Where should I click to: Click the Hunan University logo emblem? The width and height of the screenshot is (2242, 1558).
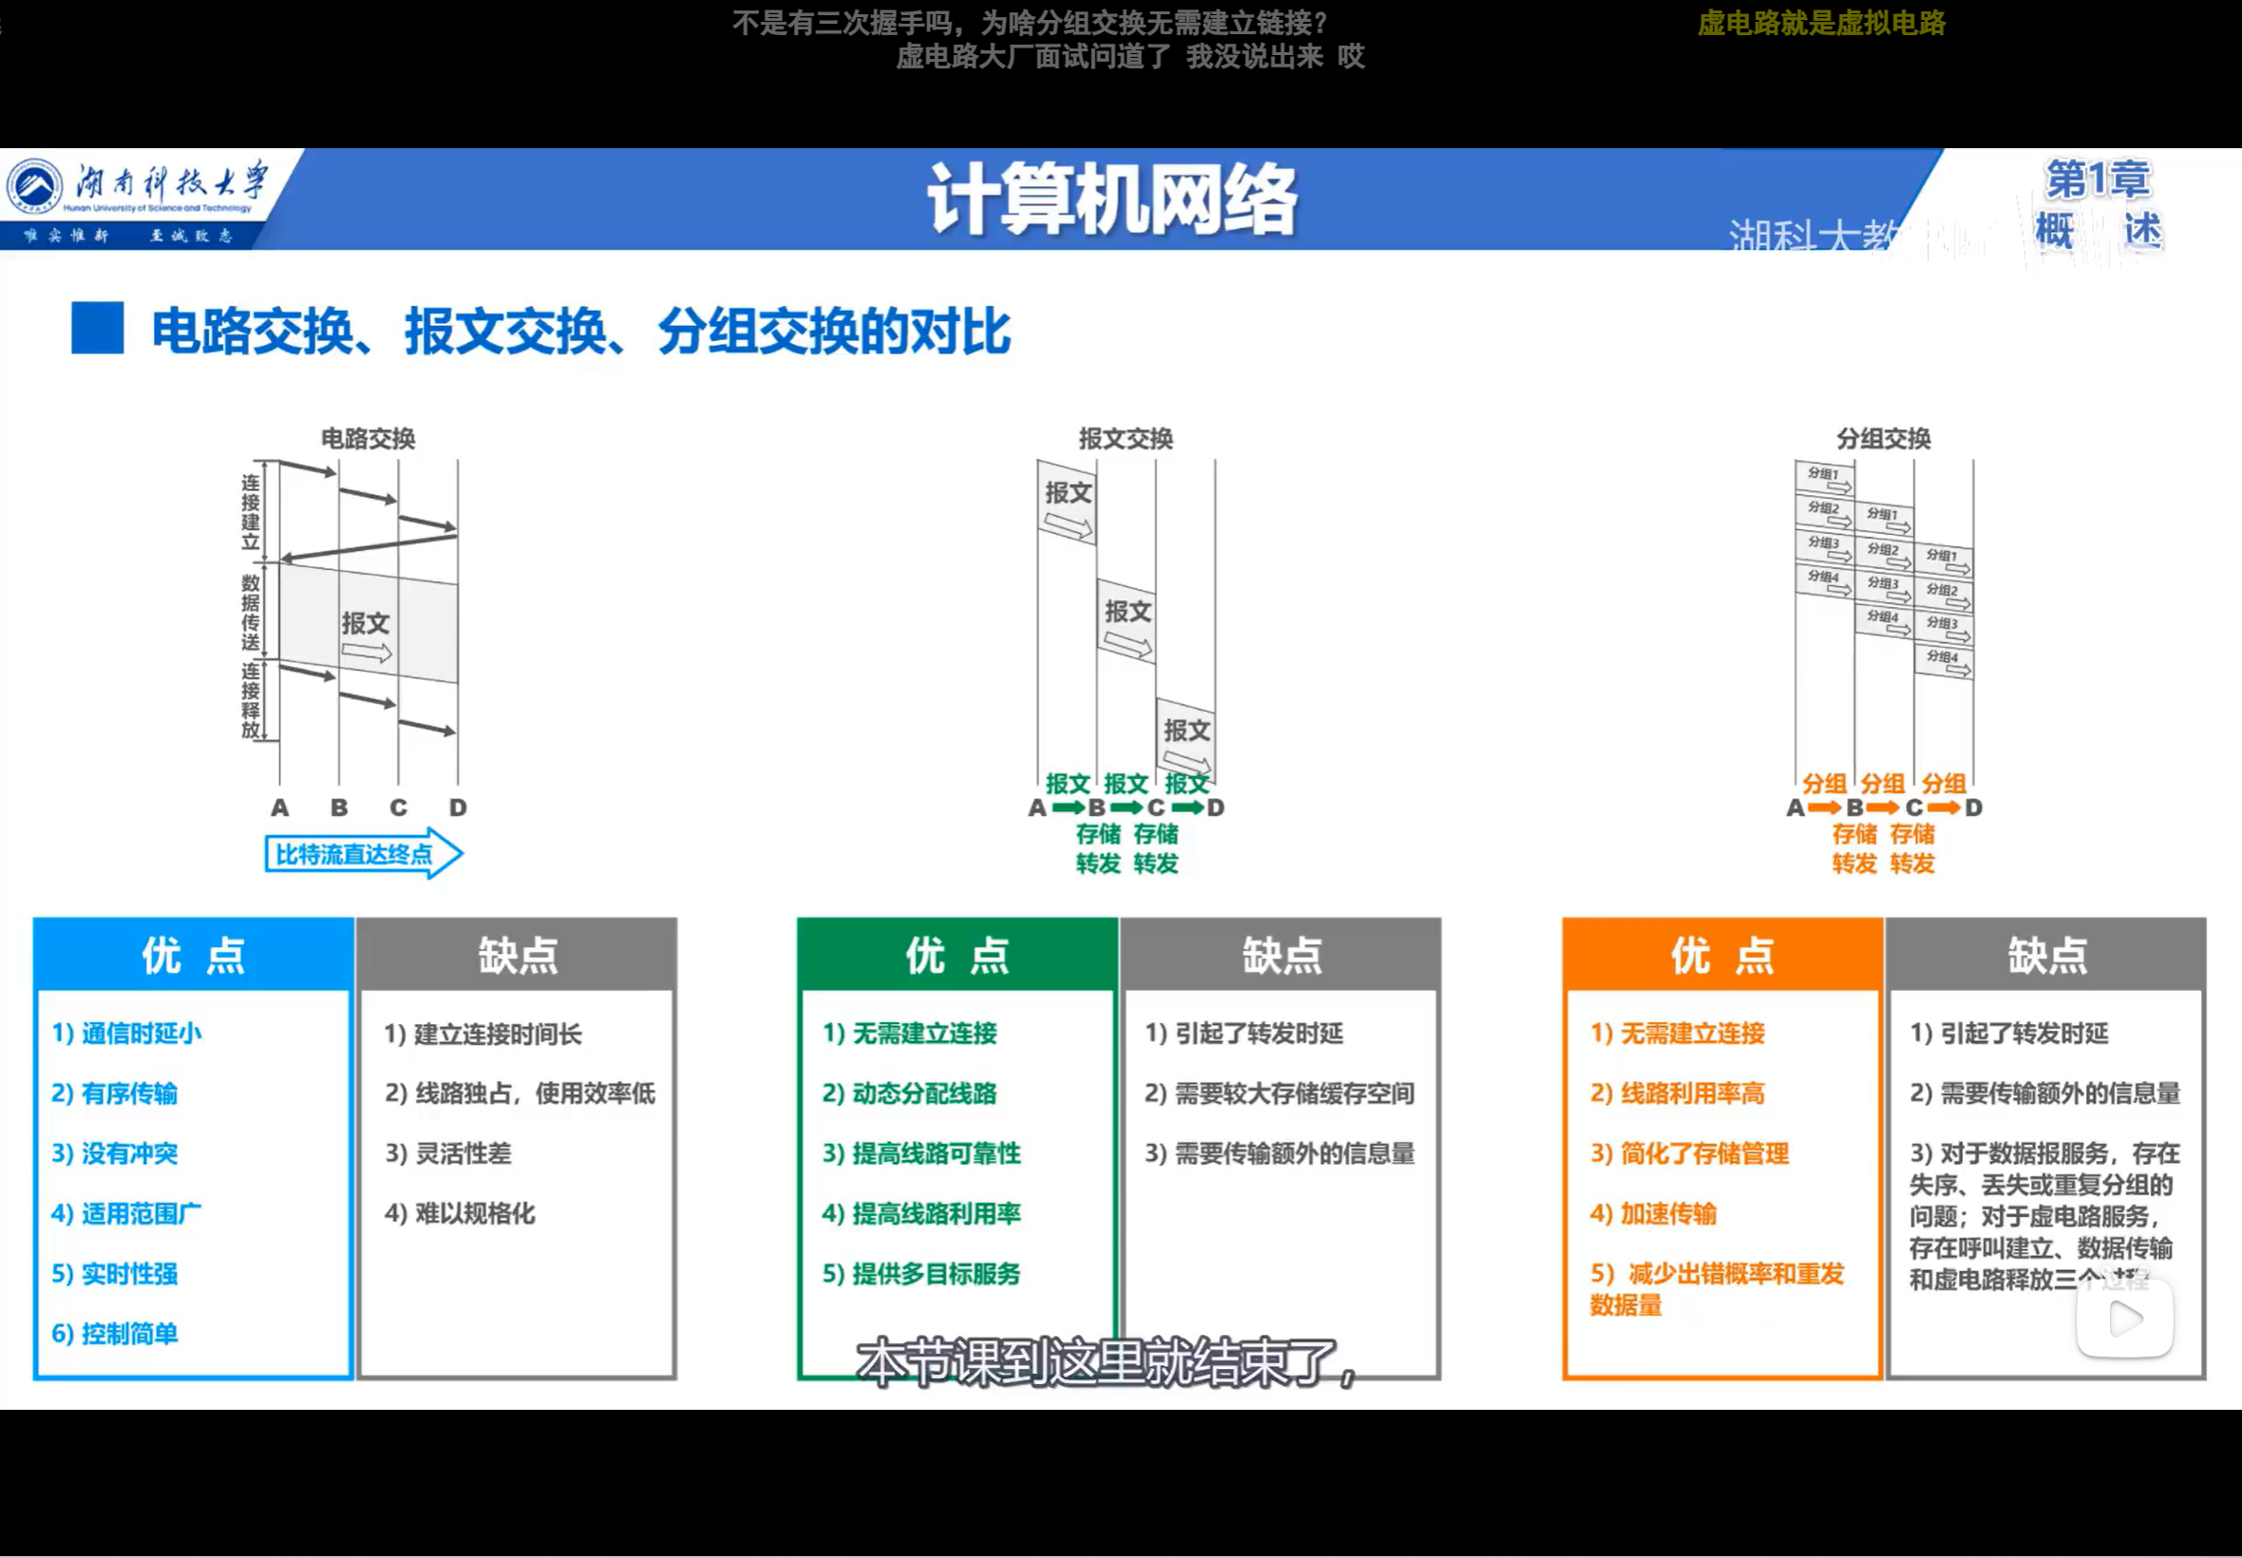35,184
